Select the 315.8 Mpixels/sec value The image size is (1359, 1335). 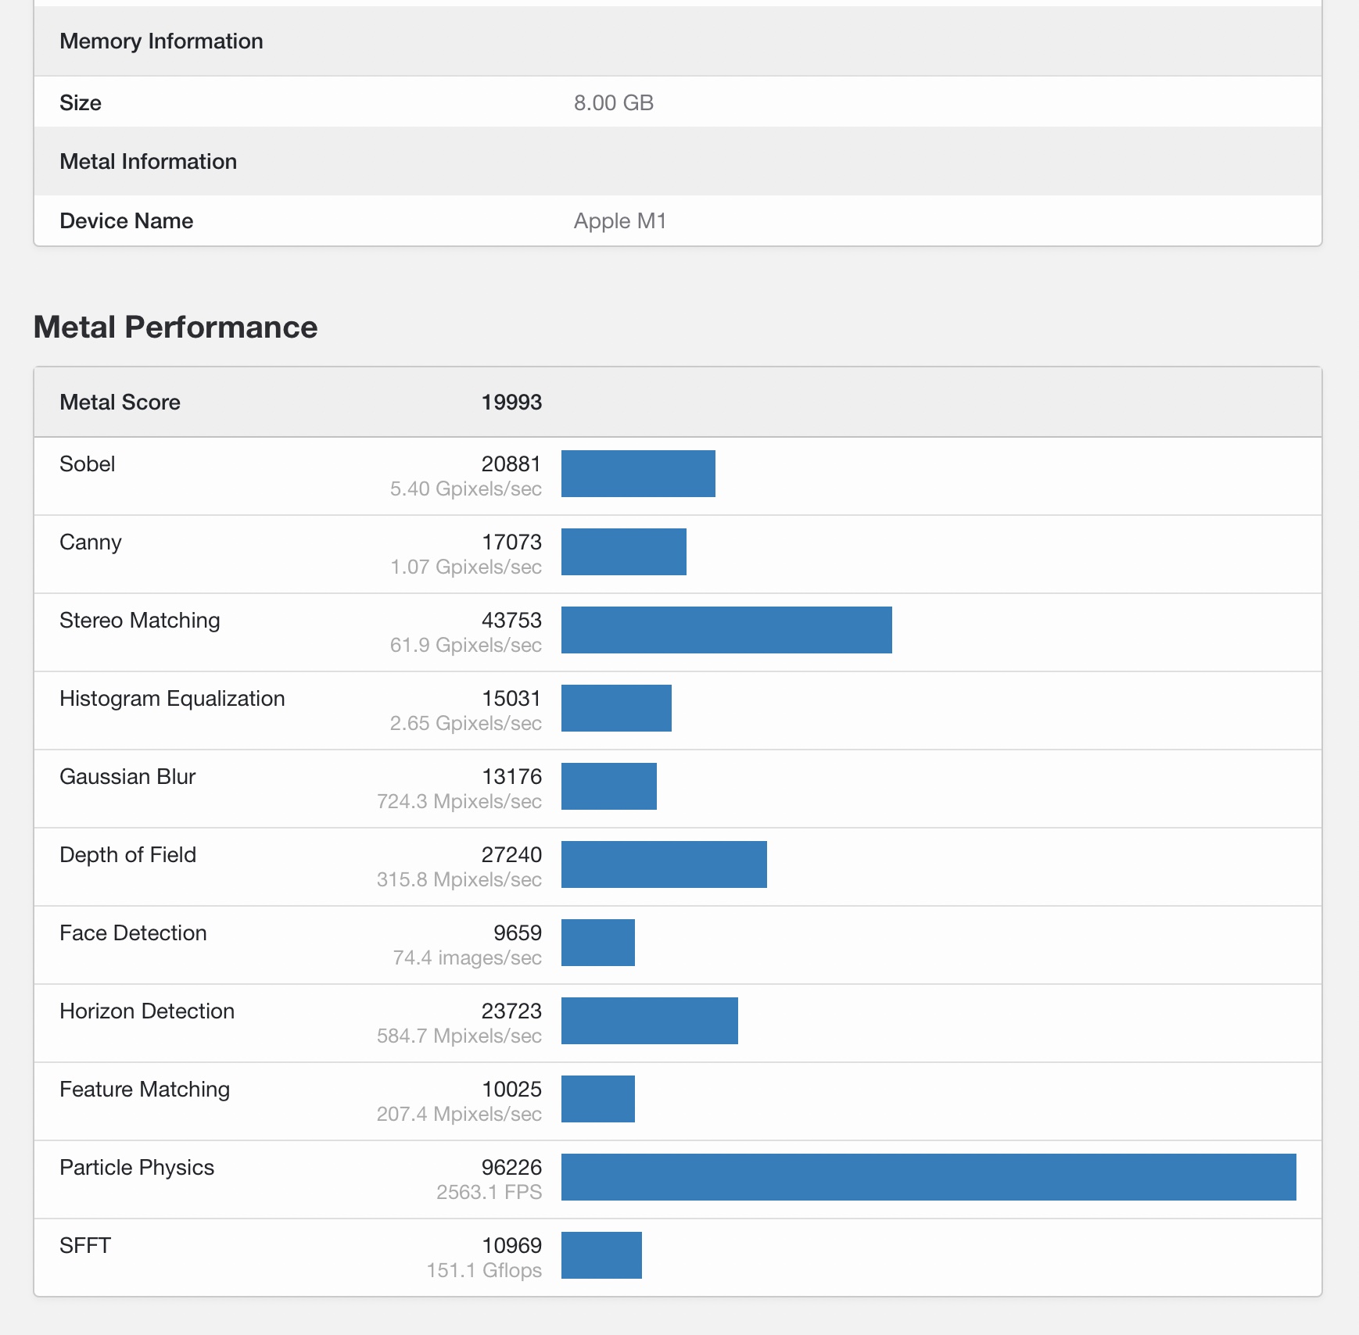[x=459, y=880]
